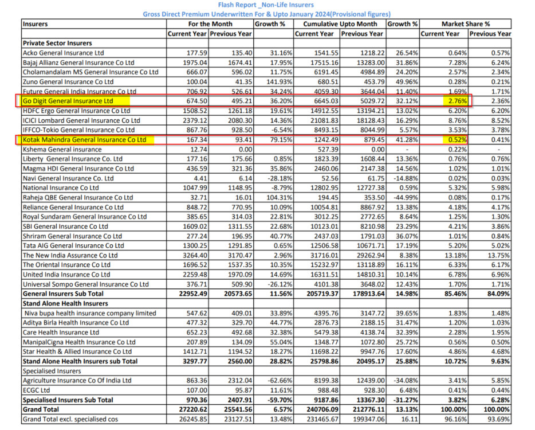Click 'Universal Sompo General Insurance Co Ltd'
Viewport: 535px width, 430px height.
[86, 284]
